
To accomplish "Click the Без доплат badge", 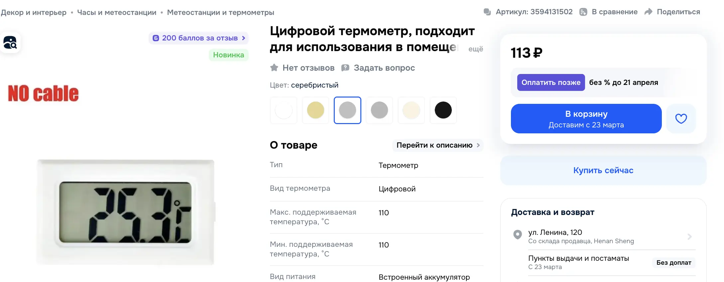I will pyautogui.click(x=674, y=263).
